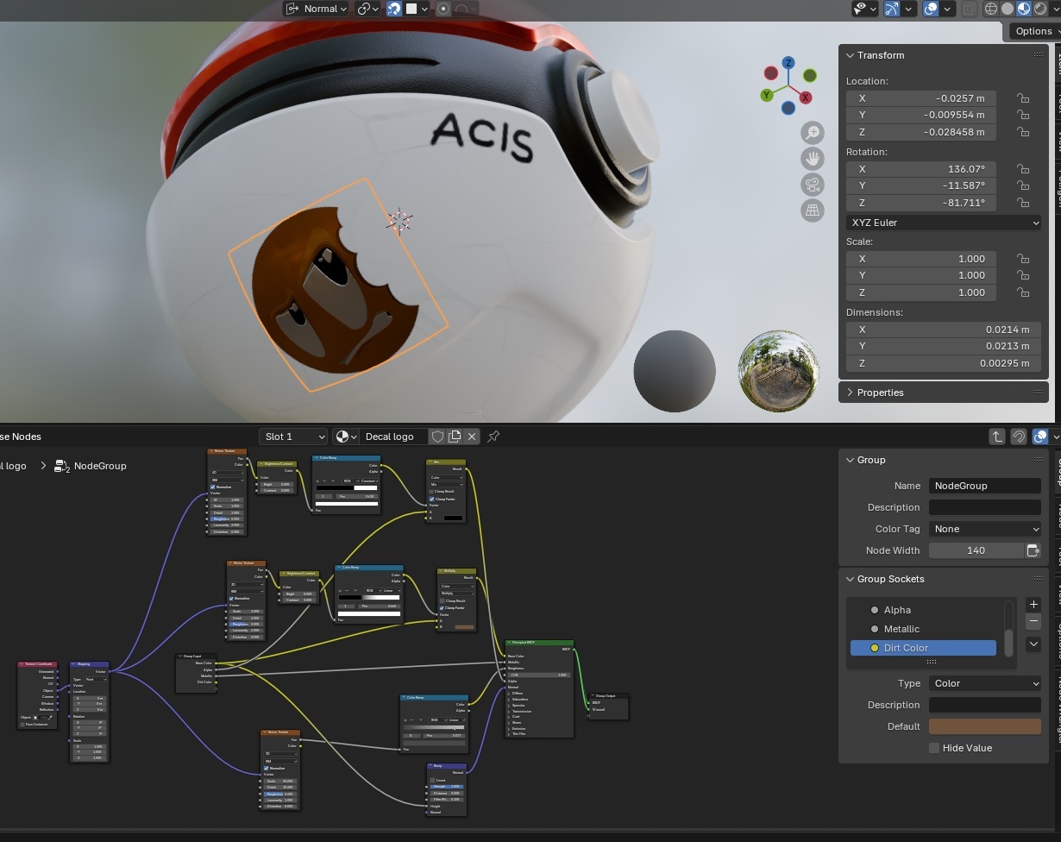
Task: Click the NodeGroup Name input field
Action: 984,486
